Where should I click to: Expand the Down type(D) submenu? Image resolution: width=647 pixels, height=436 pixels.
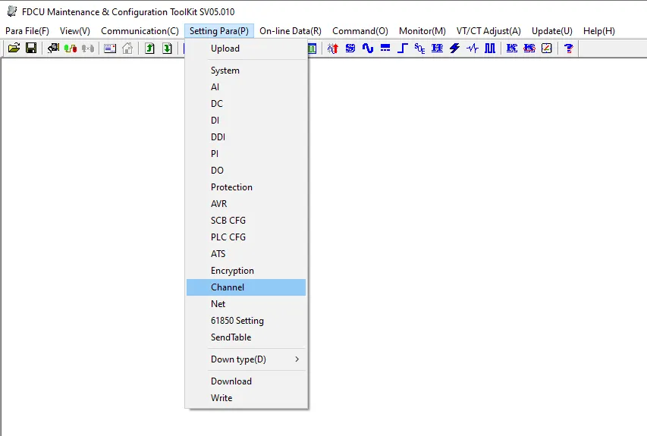click(246, 359)
